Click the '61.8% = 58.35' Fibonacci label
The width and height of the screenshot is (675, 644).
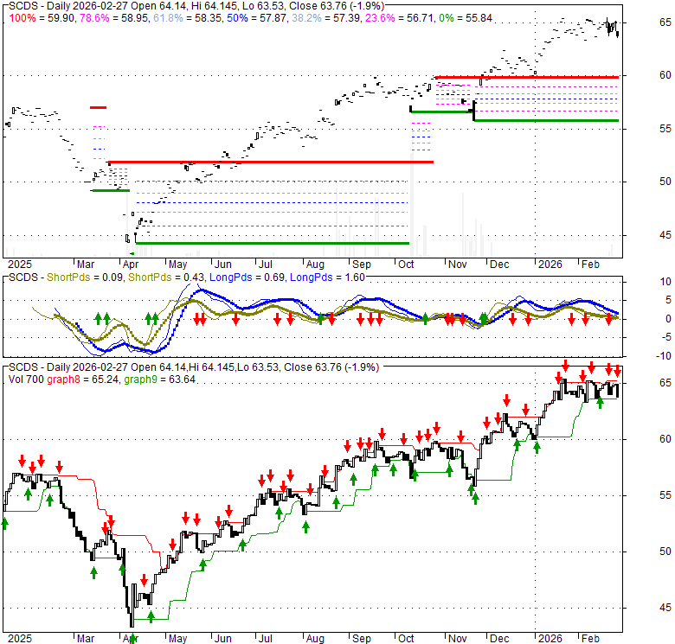pyautogui.click(x=188, y=18)
